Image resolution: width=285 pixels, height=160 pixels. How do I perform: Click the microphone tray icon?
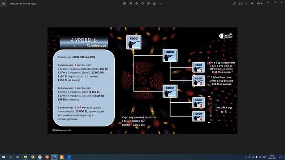click(256, 157)
